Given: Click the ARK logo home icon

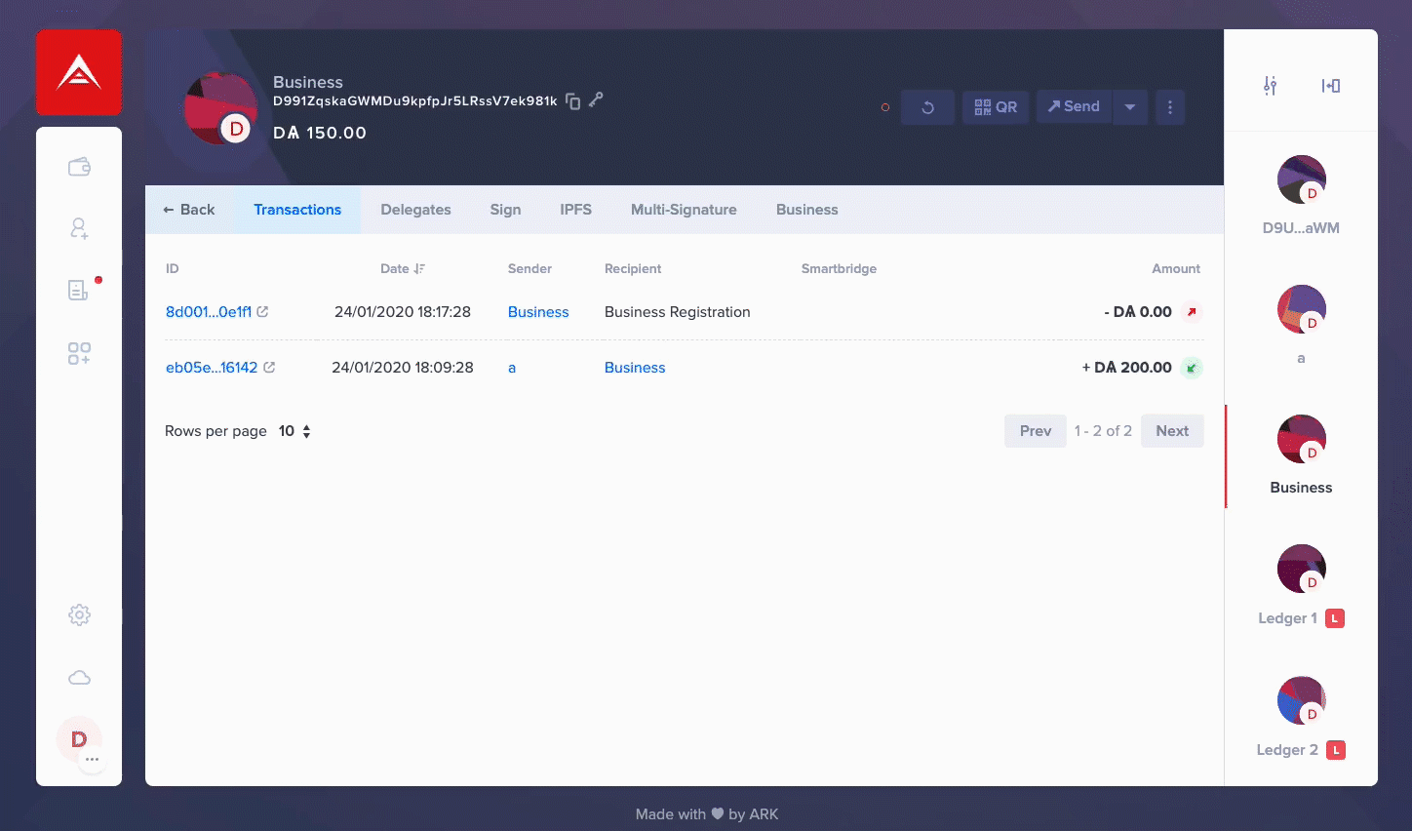Looking at the screenshot, I should [x=79, y=72].
